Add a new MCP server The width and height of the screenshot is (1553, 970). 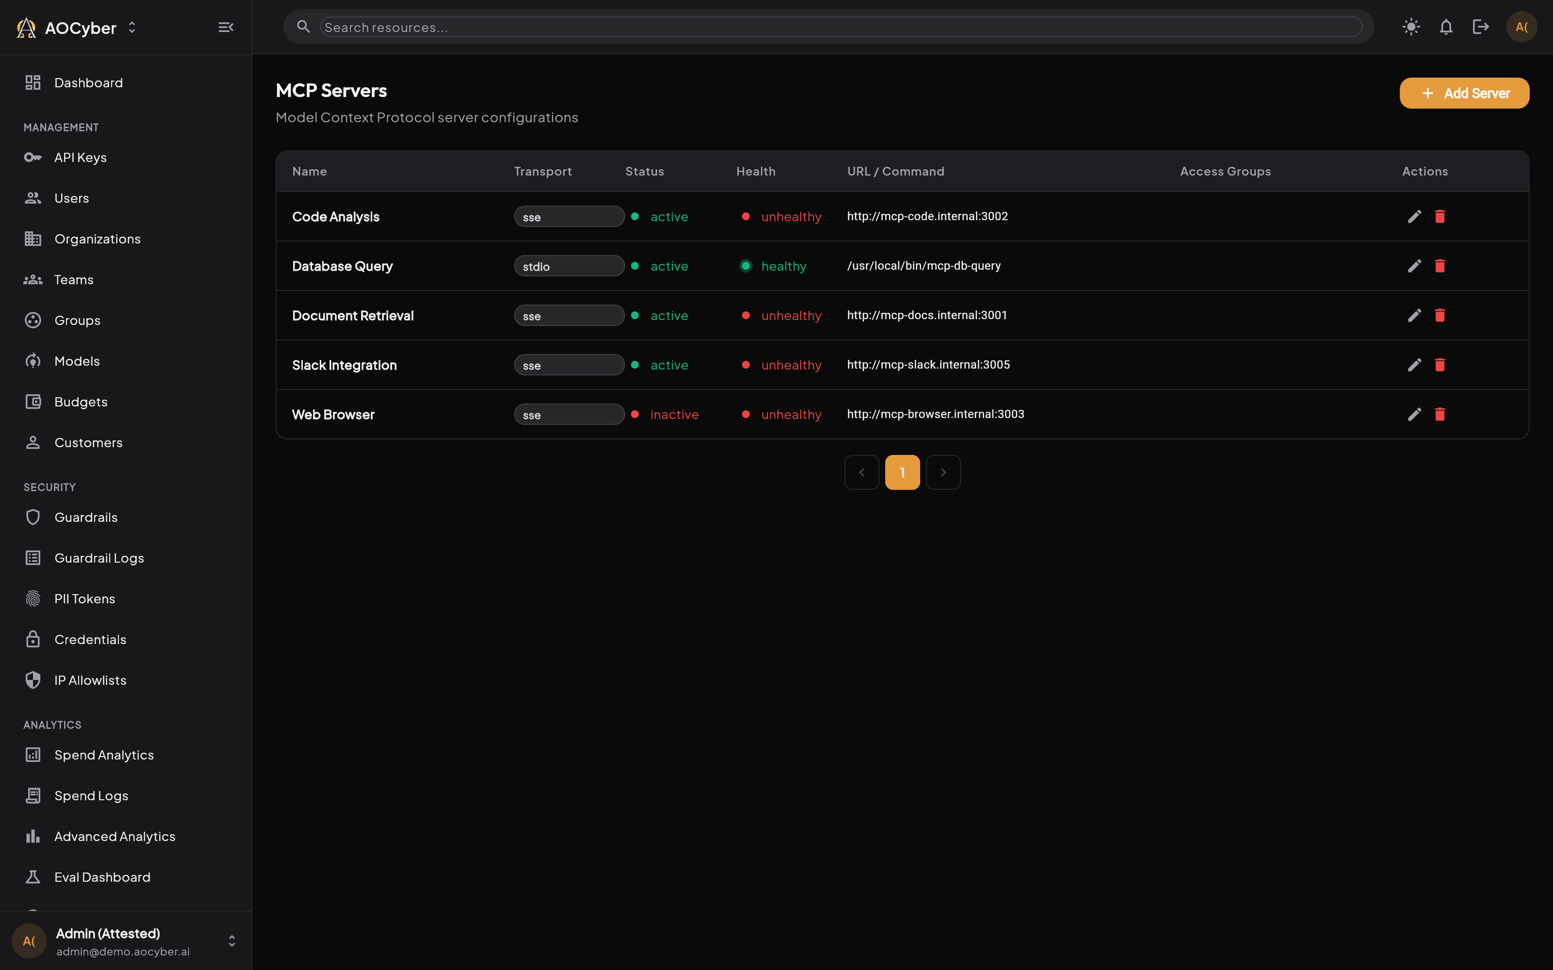coord(1465,94)
